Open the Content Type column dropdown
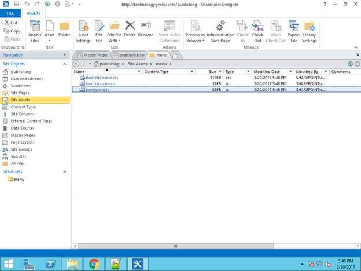Image resolution: width=361 pixels, height=271 pixels. (192, 71)
